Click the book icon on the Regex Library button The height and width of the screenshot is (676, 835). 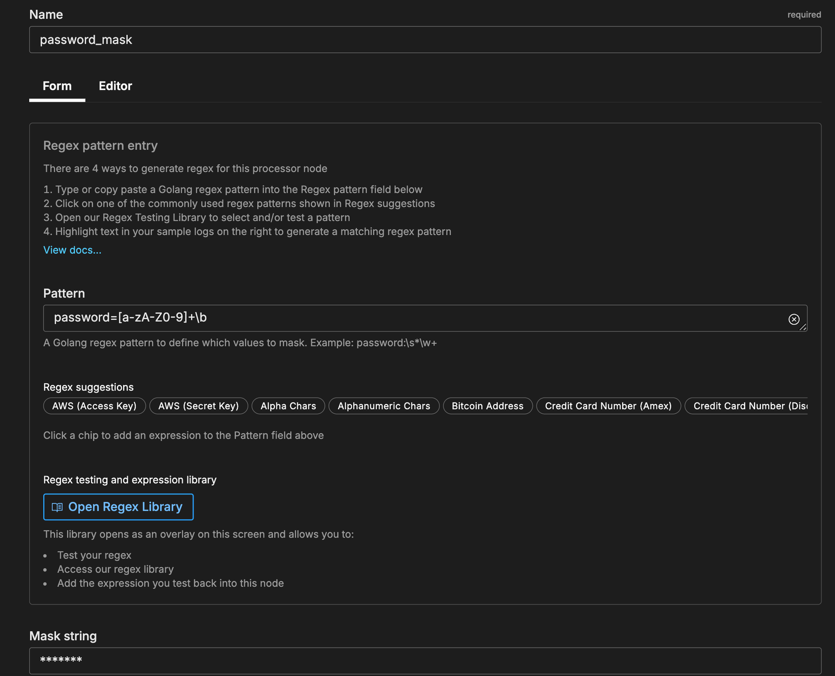[57, 507]
